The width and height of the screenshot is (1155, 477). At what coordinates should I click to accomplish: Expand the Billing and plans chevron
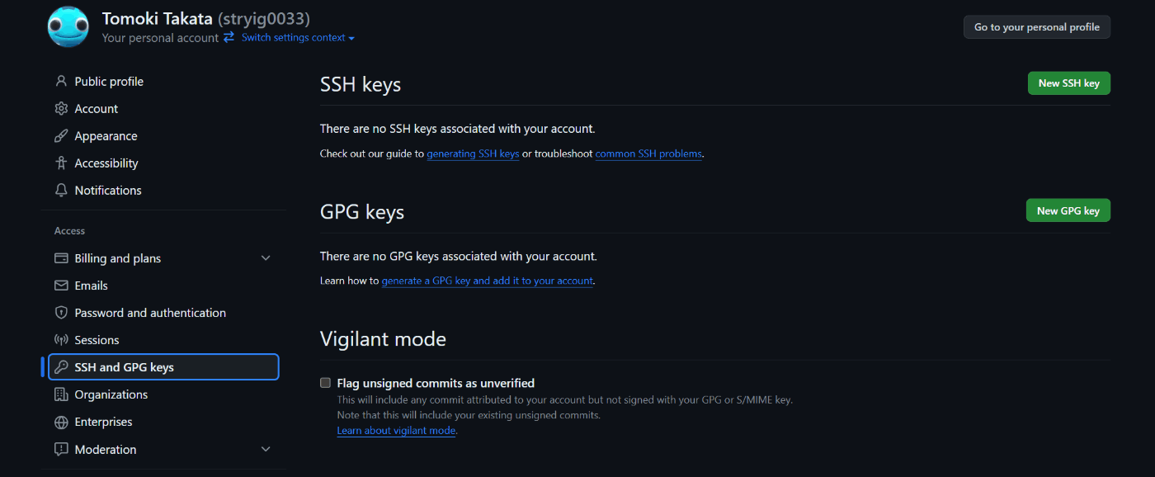coord(266,258)
